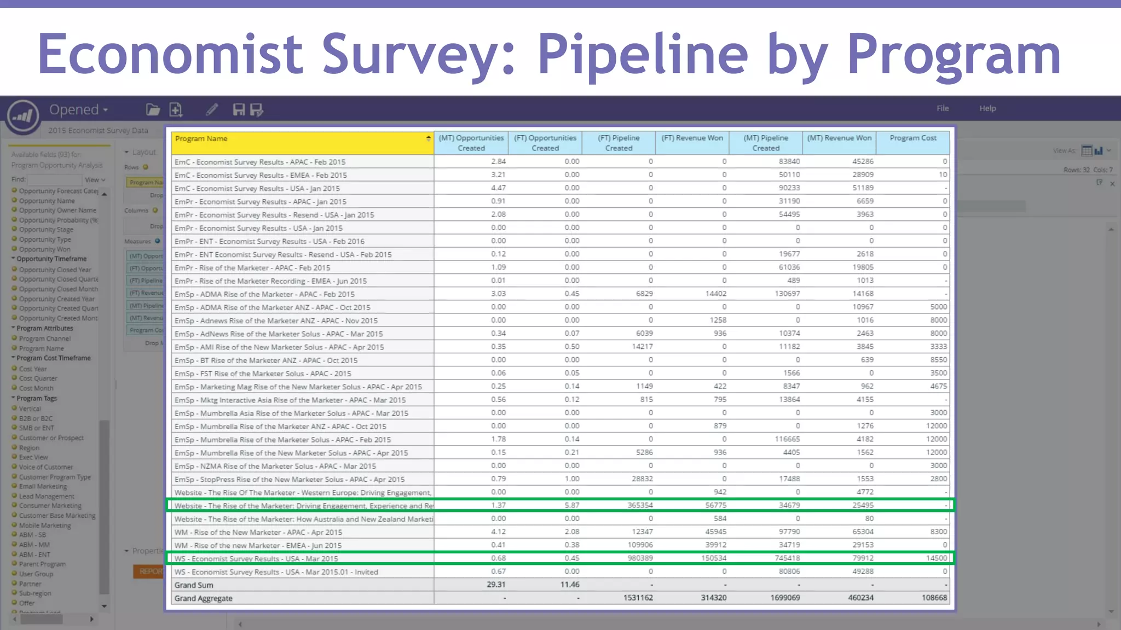
Task: Select the Opportunity Closed Year field
Action: [55, 270]
